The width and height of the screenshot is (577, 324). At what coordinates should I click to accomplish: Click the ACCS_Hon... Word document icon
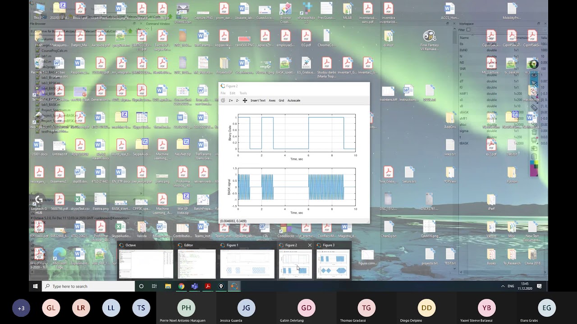click(x=449, y=12)
